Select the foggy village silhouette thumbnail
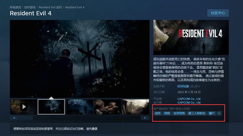243x136 pixels. click(80, 107)
